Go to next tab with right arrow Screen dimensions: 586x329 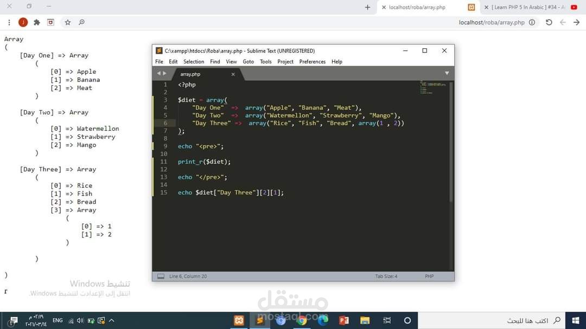164,73
